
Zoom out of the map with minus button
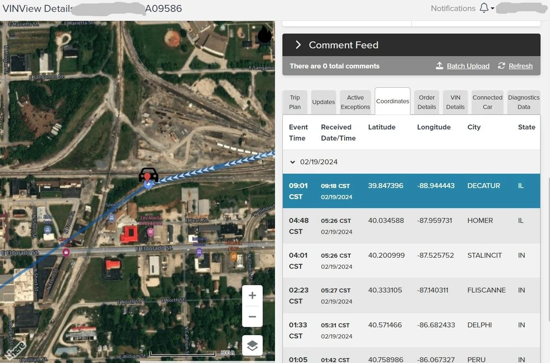252,317
